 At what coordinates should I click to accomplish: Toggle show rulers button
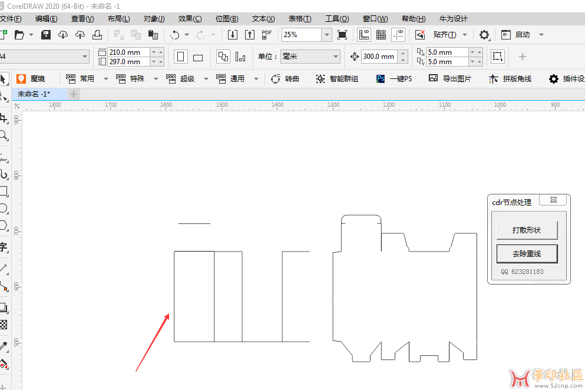pos(365,35)
